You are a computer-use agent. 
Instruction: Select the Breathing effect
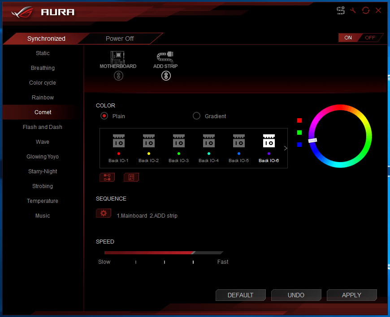43,68
